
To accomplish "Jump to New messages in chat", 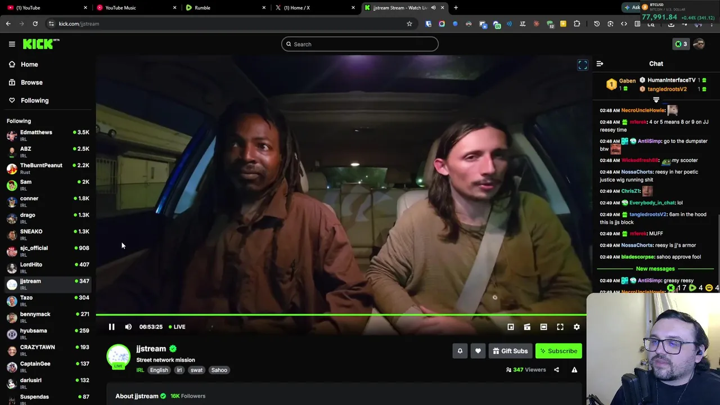I will pos(655,269).
